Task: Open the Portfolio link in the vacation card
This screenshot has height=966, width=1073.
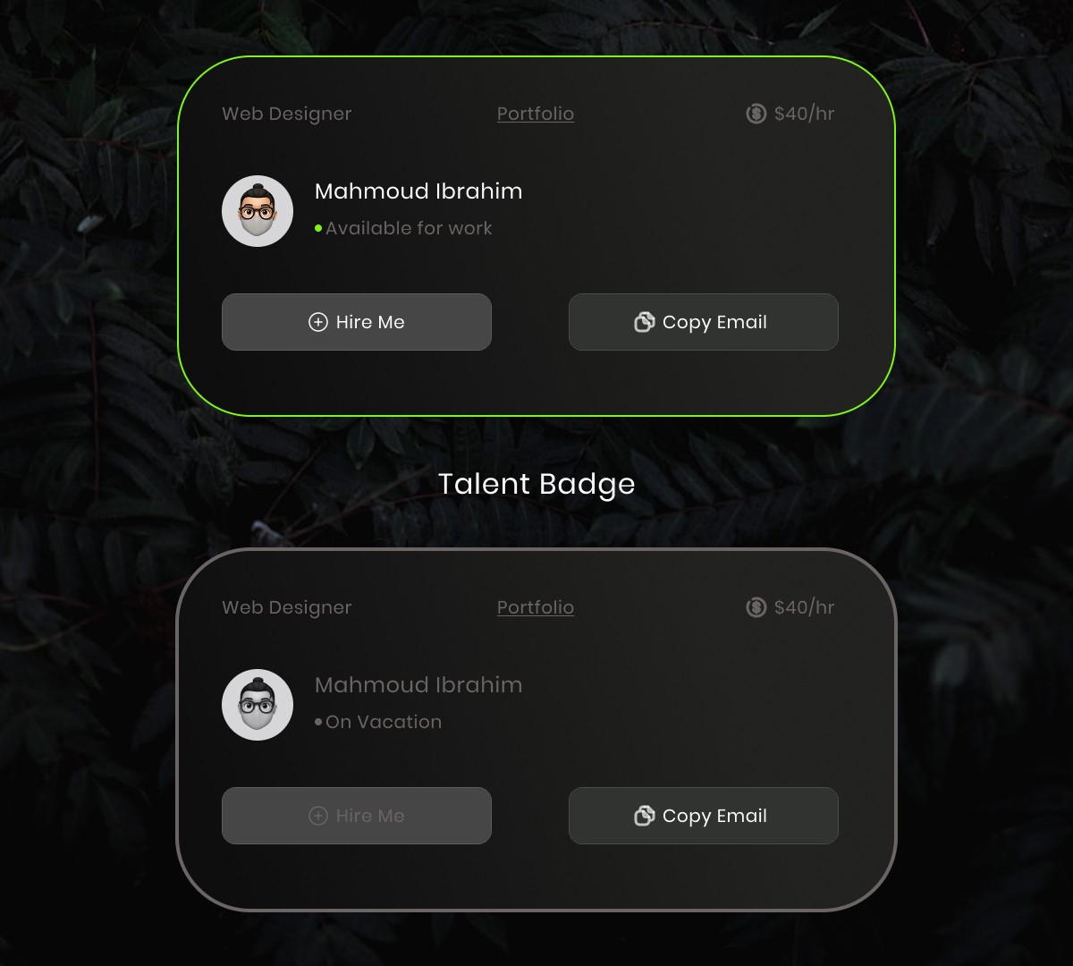Action: click(536, 607)
